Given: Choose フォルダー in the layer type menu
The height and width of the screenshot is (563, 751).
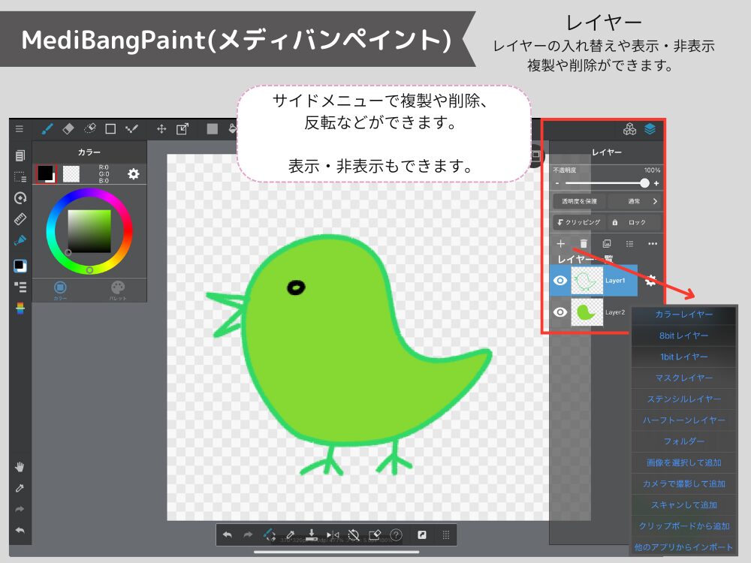Looking at the screenshot, I should tap(683, 441).
